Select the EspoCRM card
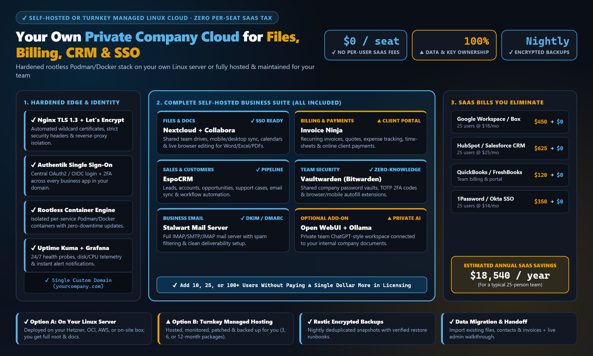 (223, 181)
